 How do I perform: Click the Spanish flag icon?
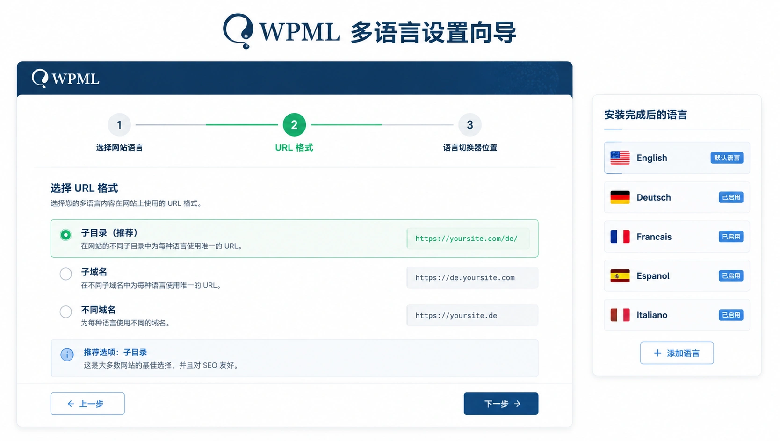coord(620,276)
